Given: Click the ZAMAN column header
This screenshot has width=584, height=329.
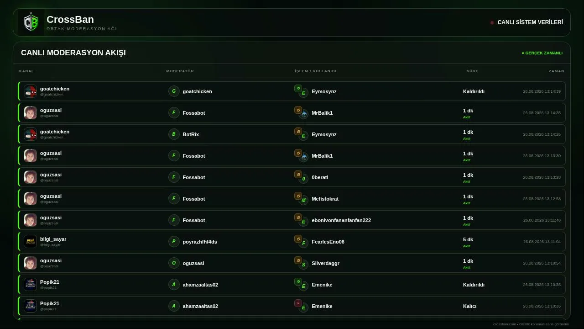Looking at the screenshot, I should pos(556,71).
